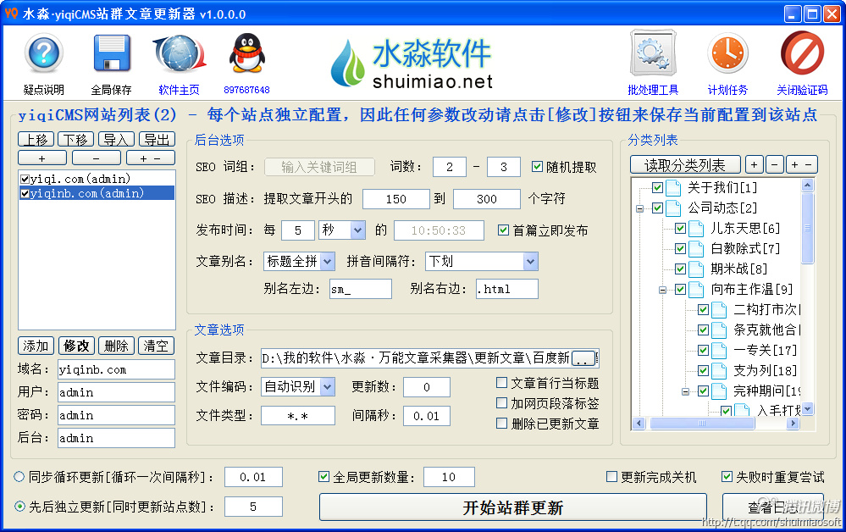Enable 更新完成关机 checkbox
Screen dimensions: 846x532
pyautogui.click(x=611, y=476)
